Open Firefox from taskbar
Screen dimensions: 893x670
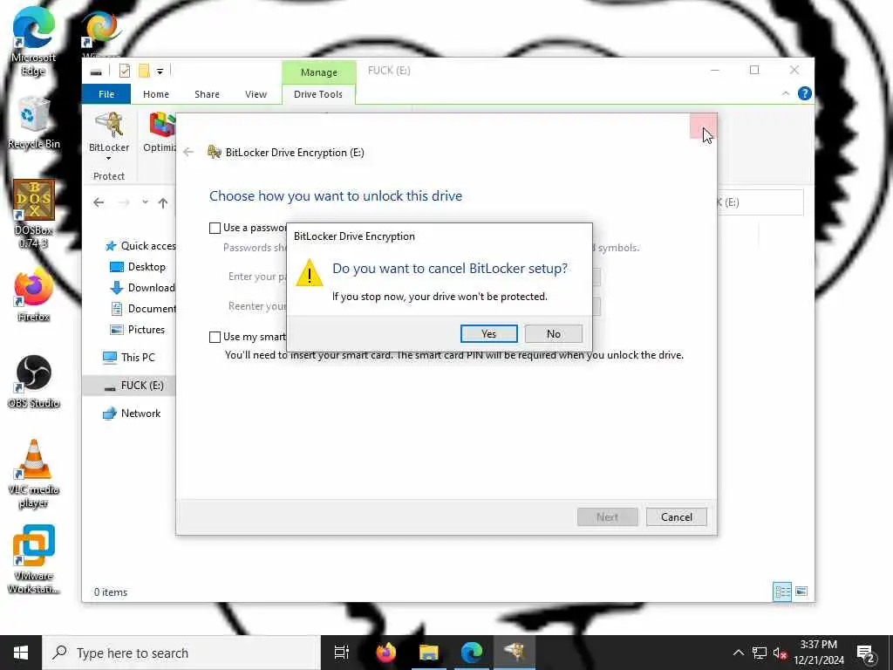[386, 653]
